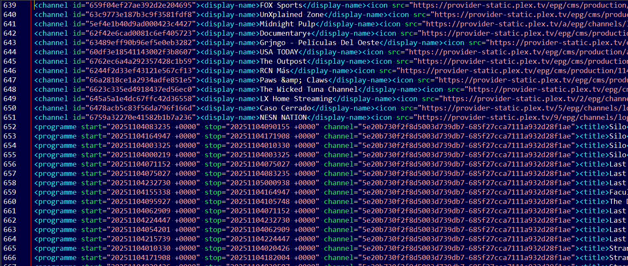The height and width of the screenshot is (266, 628).
Task: Click the Paws &amp; Claws text
Action: click(x=294, y=80)
